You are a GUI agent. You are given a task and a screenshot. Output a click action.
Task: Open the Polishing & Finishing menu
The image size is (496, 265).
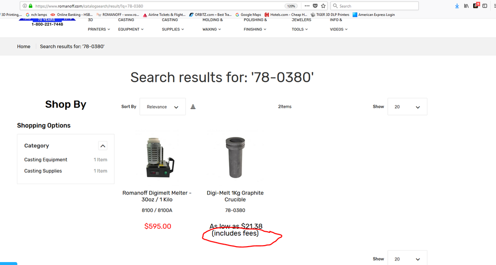coord(255,25)
